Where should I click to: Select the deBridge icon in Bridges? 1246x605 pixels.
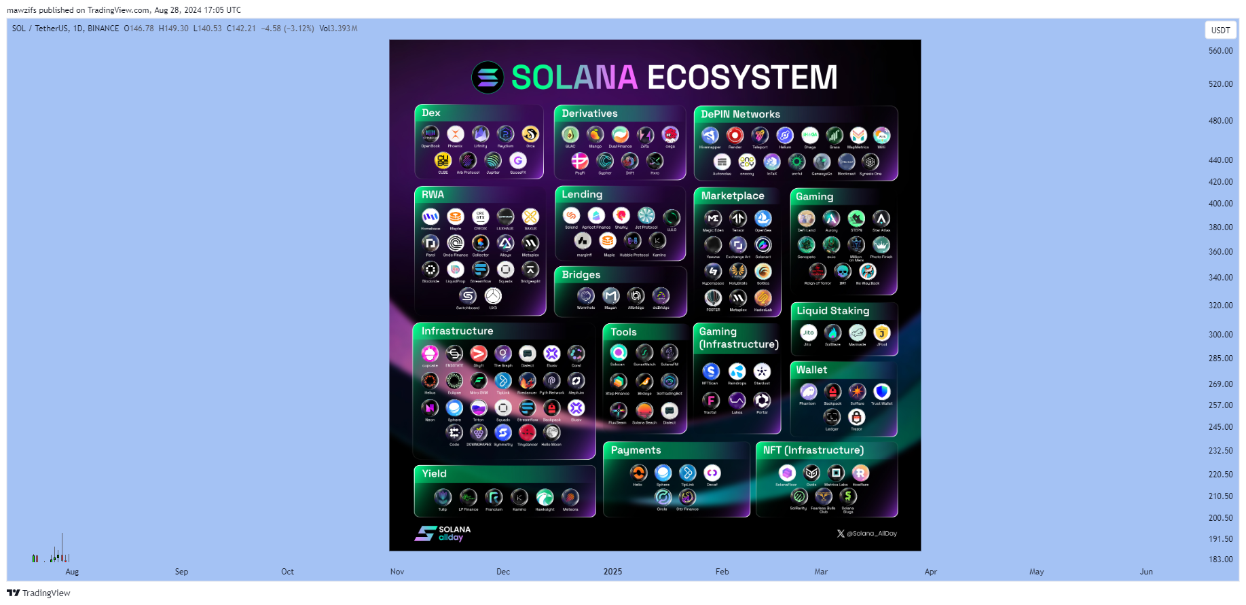tap(661, 295)
